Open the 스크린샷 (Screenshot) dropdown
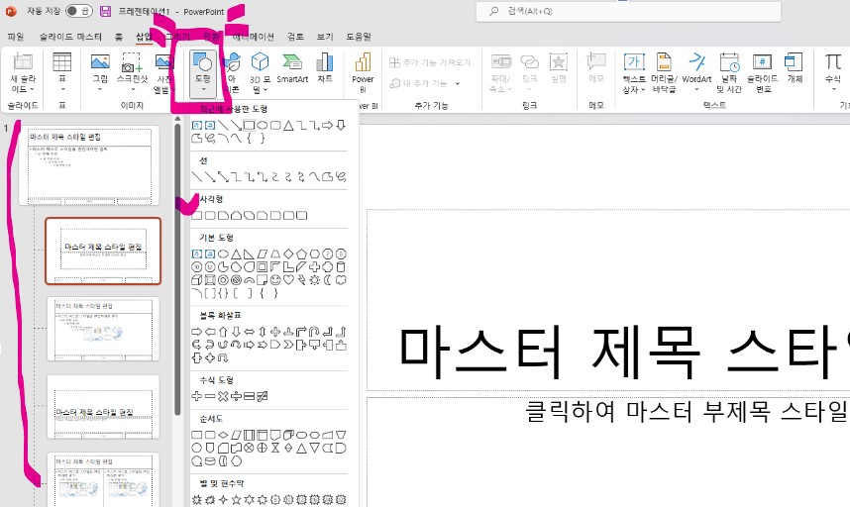 coord(133,73)
